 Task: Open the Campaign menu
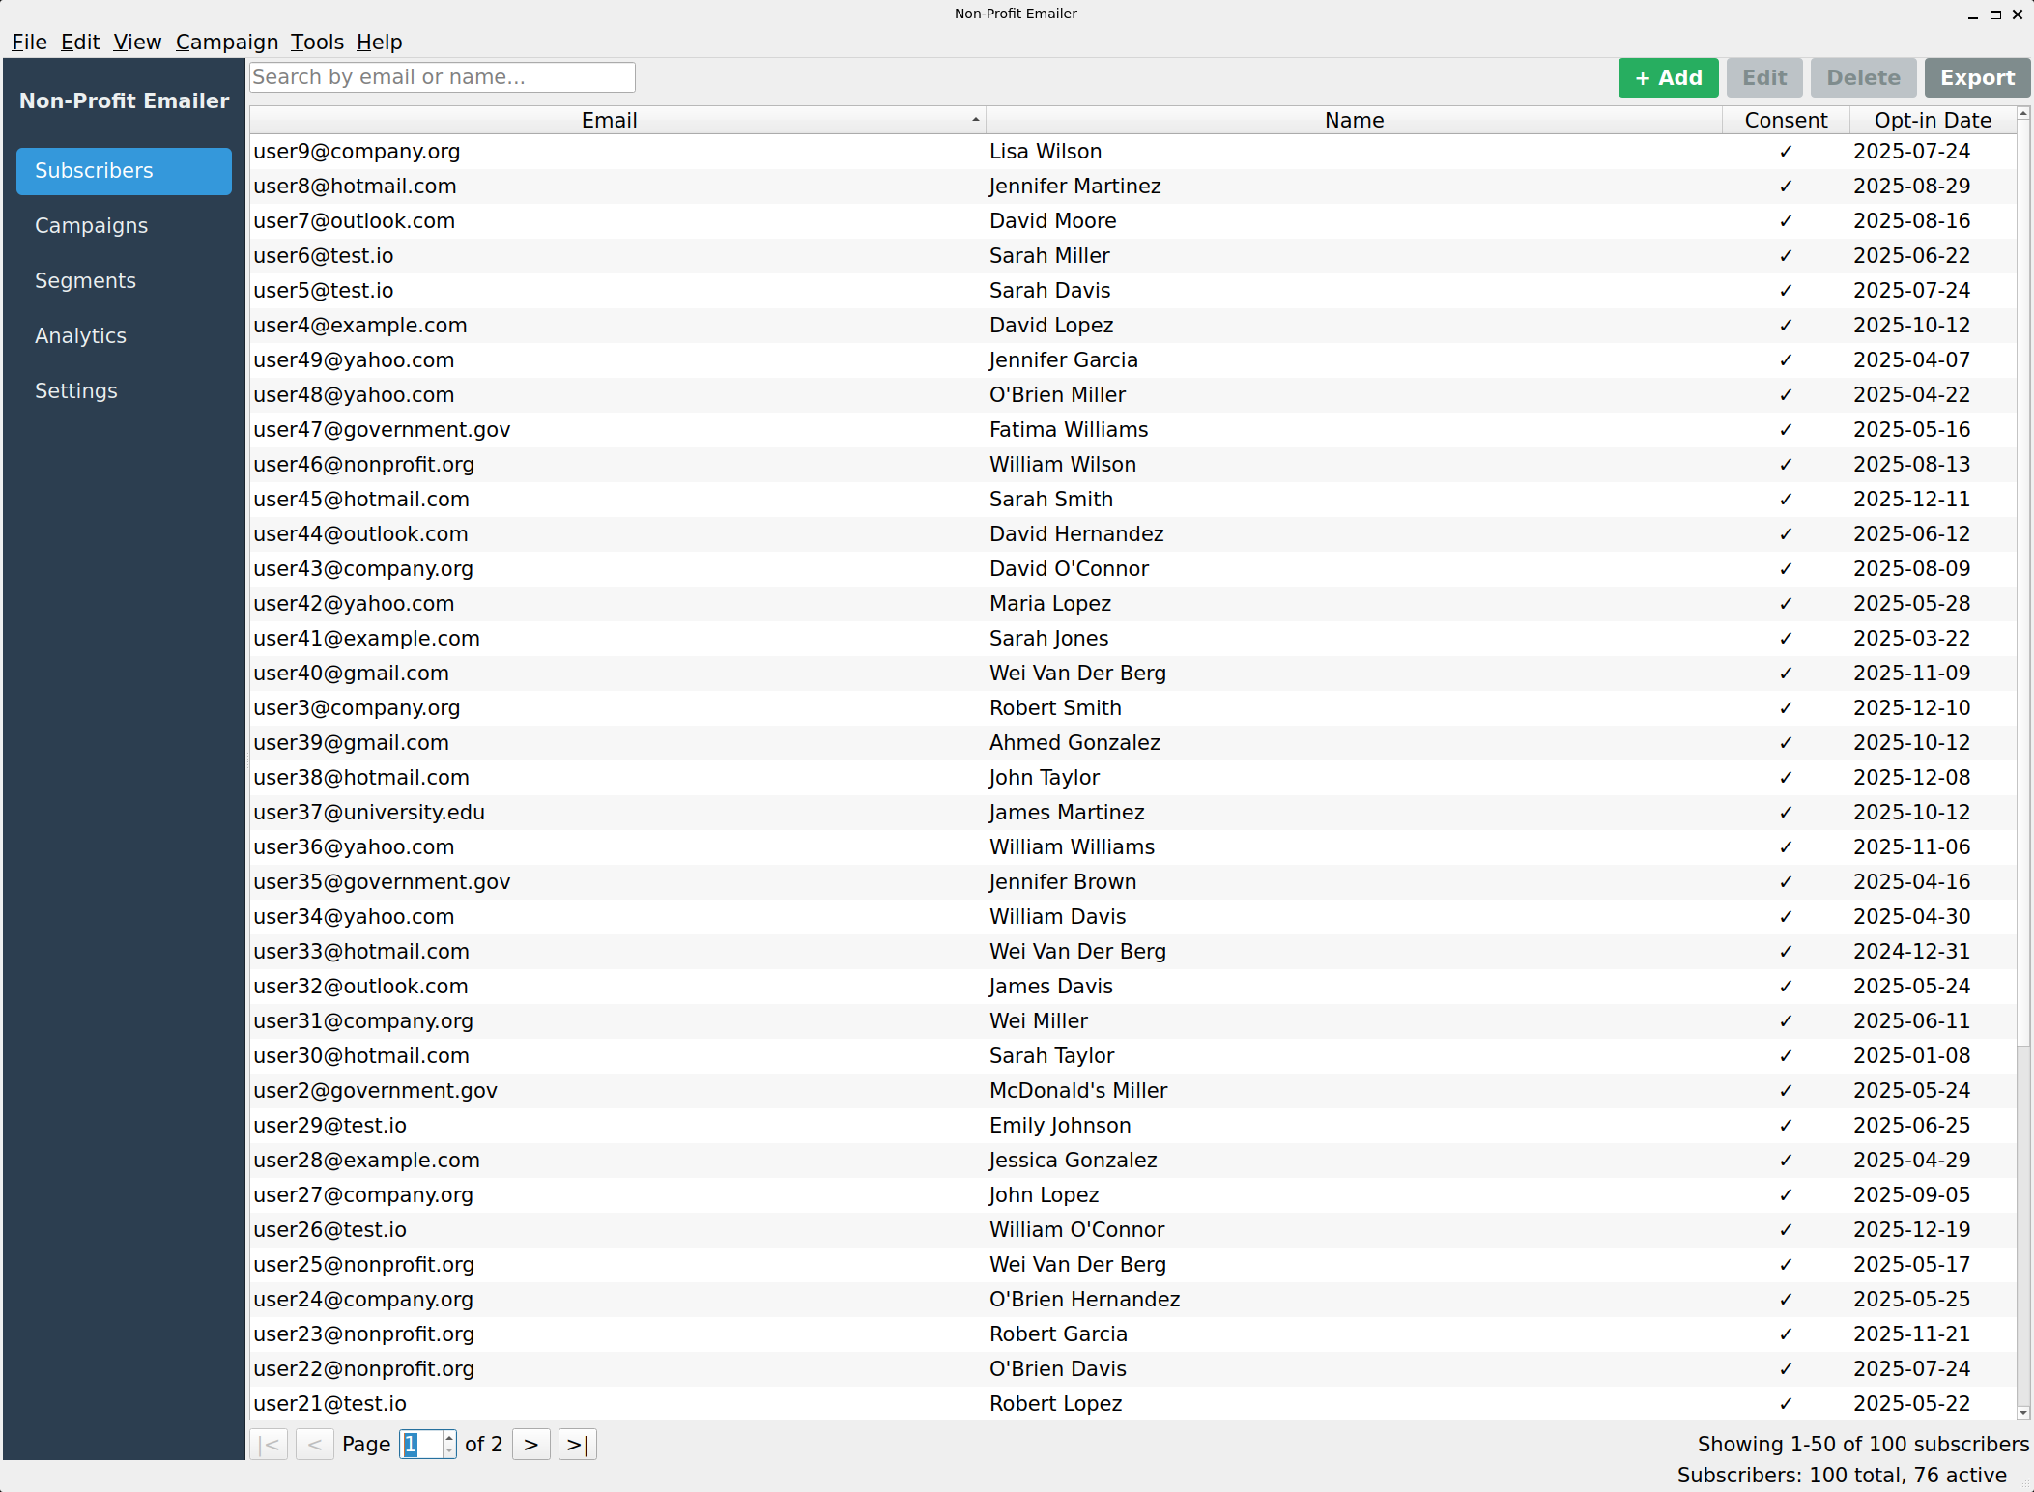[x=227, y=42]
